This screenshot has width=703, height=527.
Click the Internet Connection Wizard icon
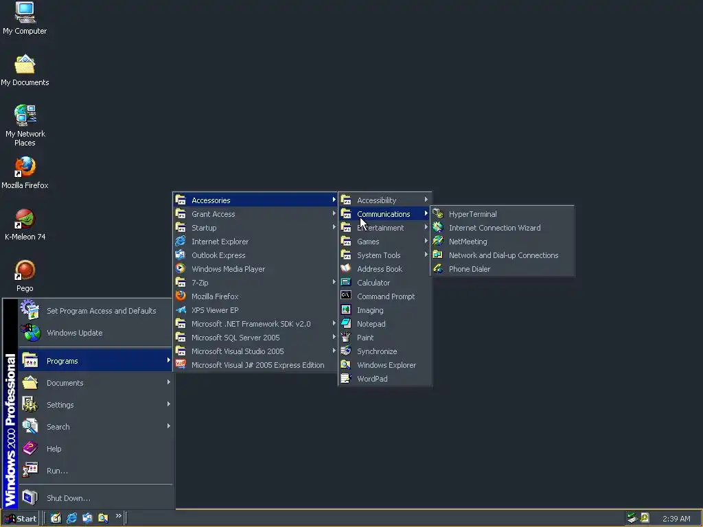coord(438,228)
